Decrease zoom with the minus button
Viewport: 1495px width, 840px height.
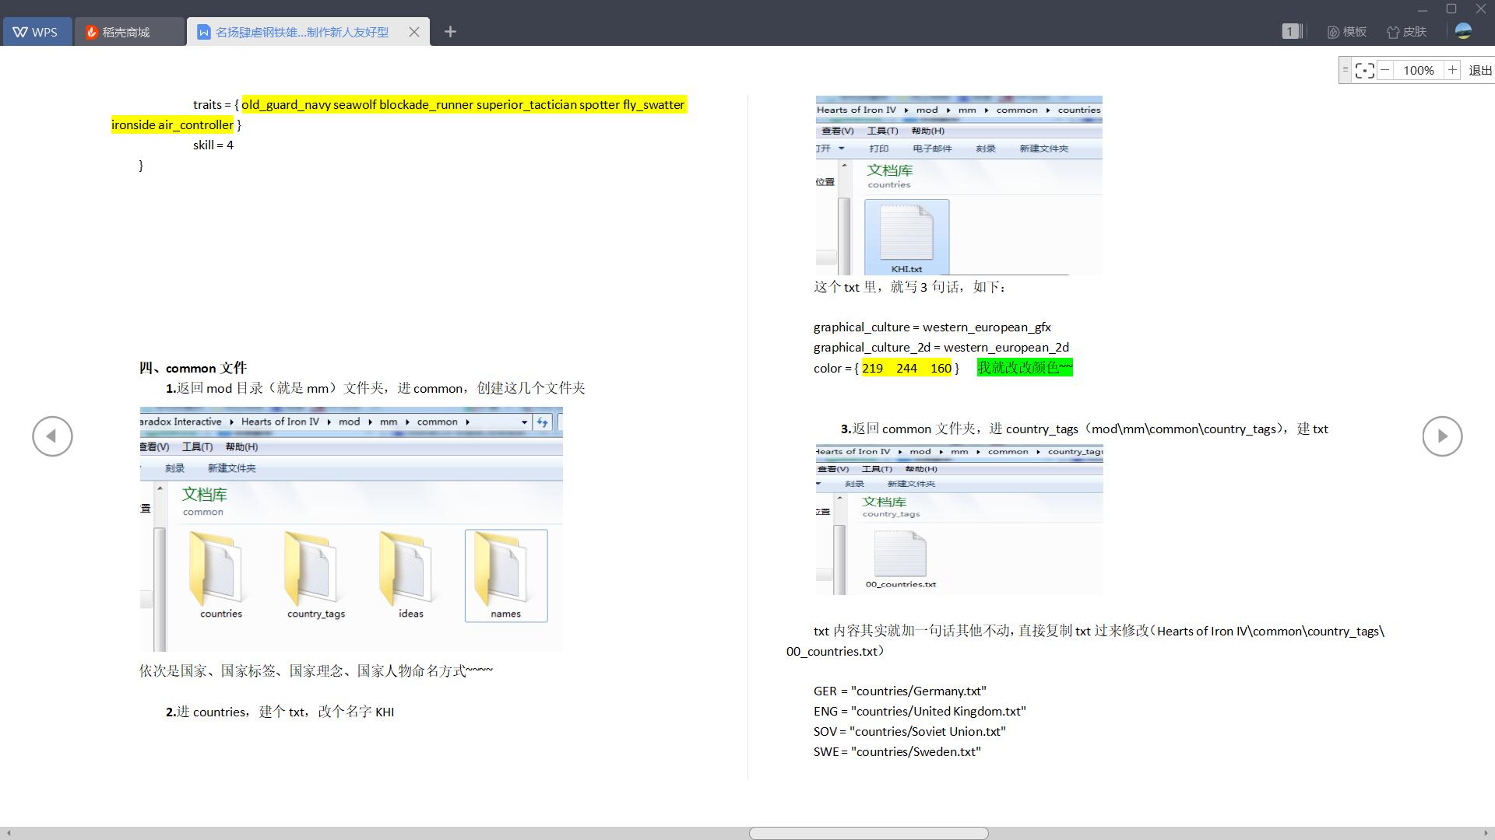[x=1385, y=70]
